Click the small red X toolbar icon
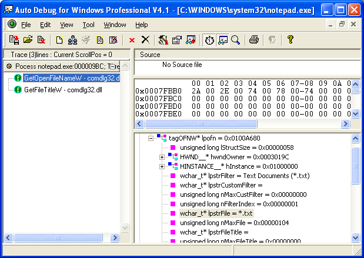 point(132,40)
